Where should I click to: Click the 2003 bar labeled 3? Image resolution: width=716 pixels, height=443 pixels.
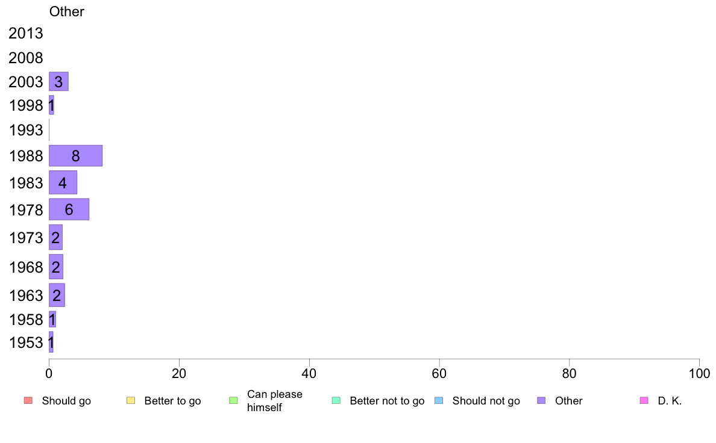click(x=58, y=82)
